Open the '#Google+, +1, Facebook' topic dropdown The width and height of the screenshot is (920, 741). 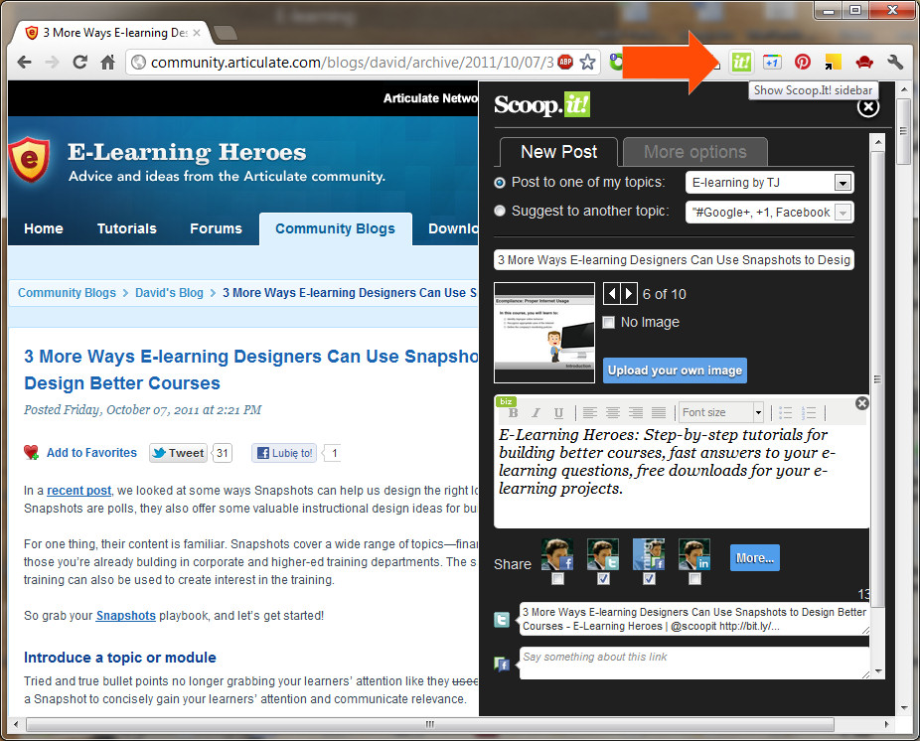[769, 212]
